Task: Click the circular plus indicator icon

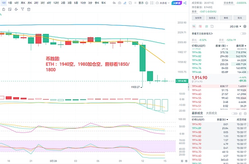Action: point(147,3)
